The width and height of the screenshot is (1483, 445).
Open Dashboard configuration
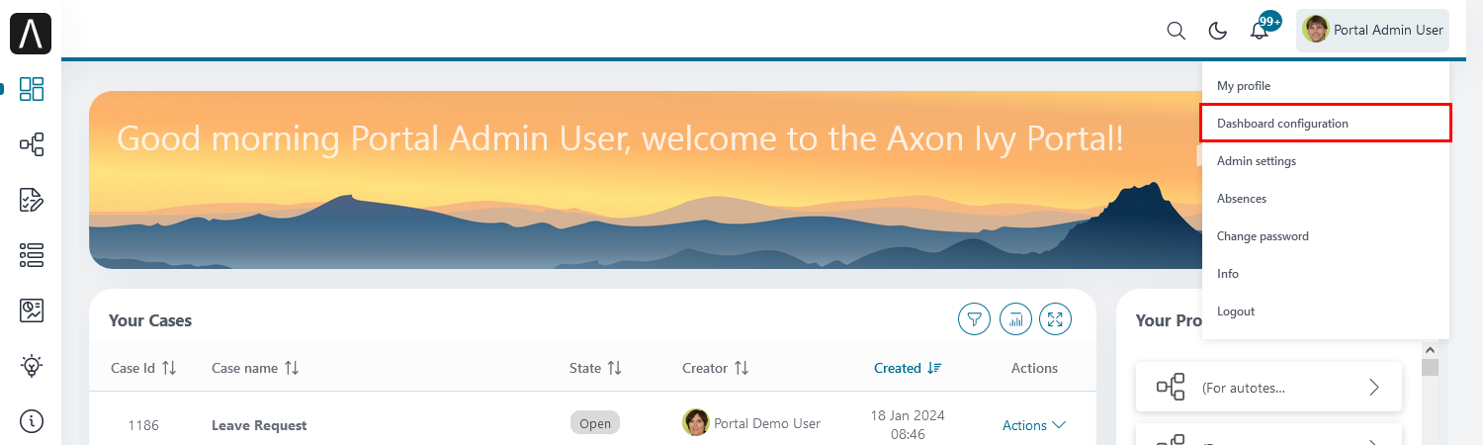pyautogui.click(x=1326, y=124)
